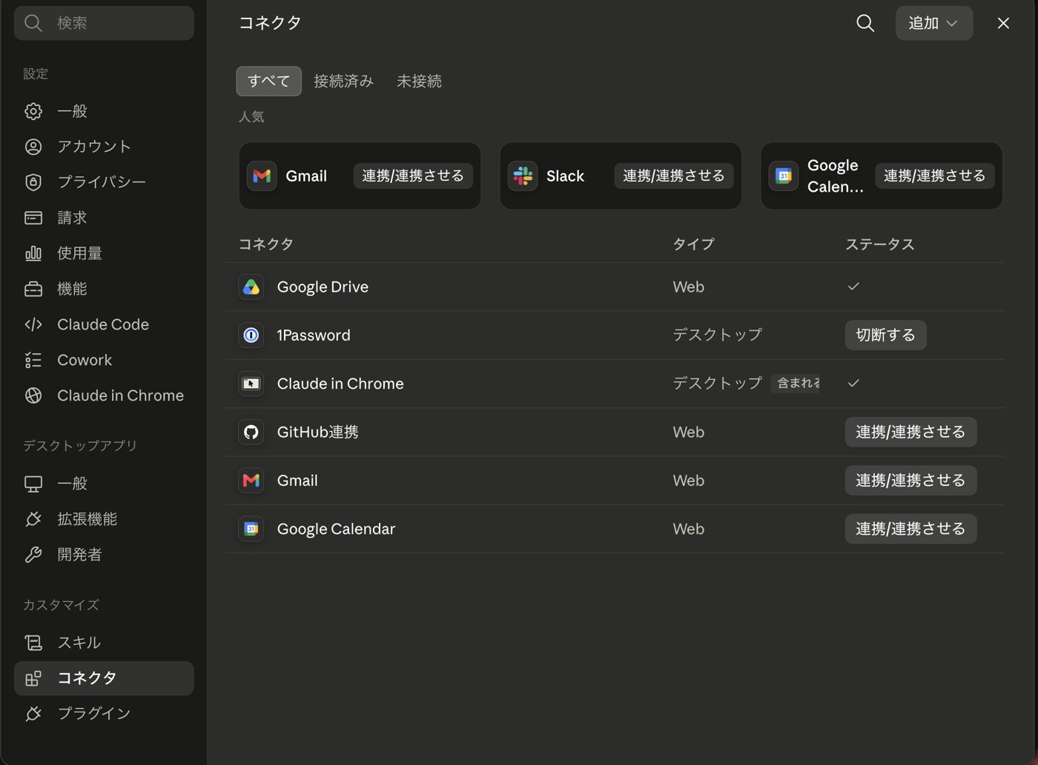Screen dimensions: 1038x765
Task: Open プライバシー settings
Action: [x=104, y=182]
